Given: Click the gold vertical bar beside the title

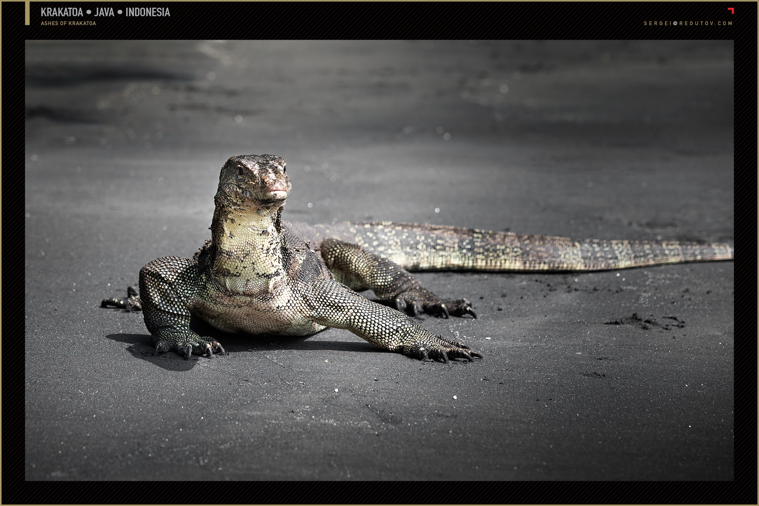Looking at the screenshot, I should [27, 13].
